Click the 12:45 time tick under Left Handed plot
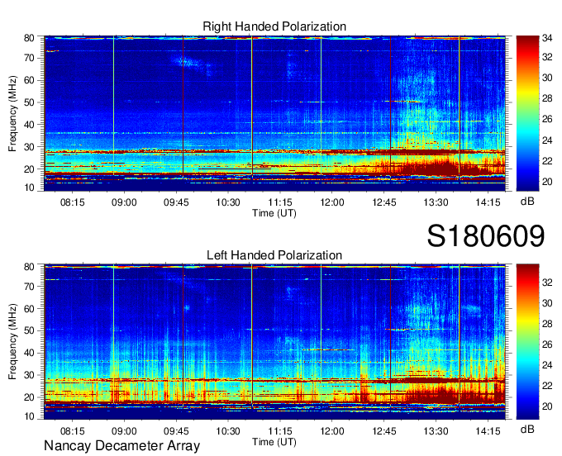The height and width of the screenshot is (456, 562). coord(383,431)
